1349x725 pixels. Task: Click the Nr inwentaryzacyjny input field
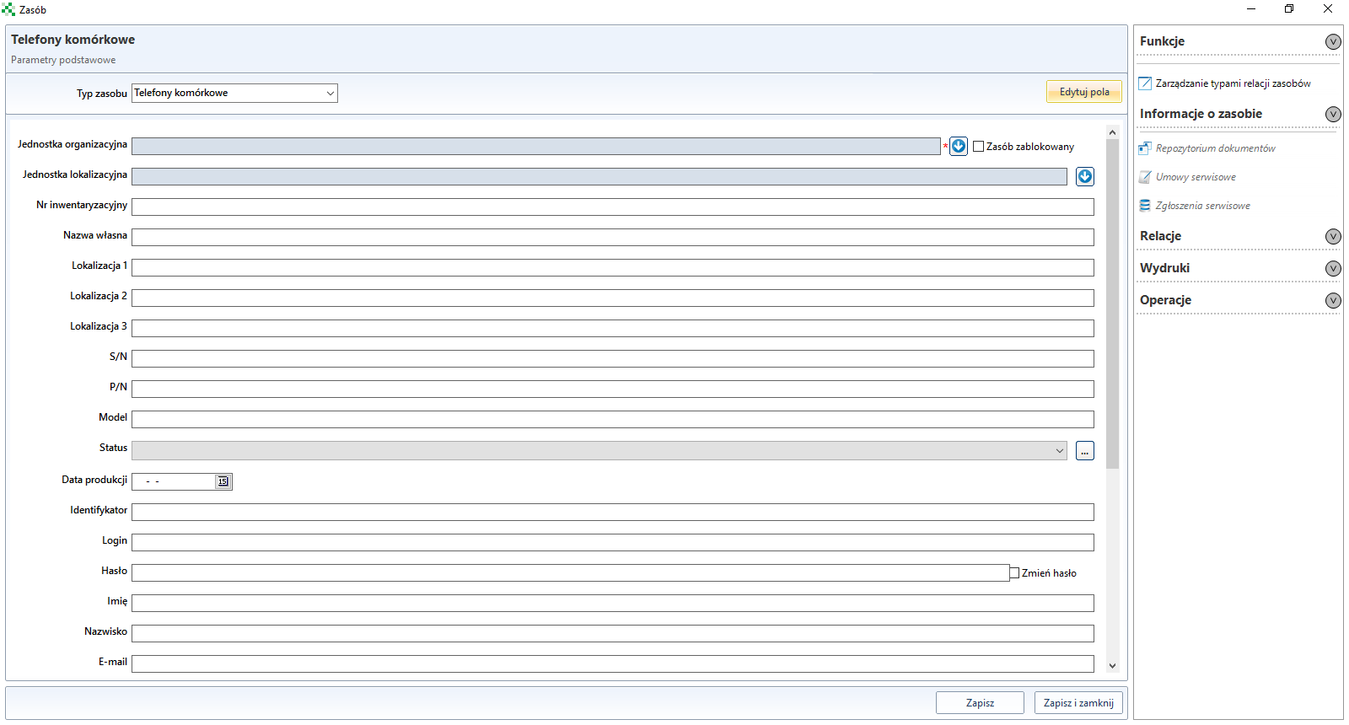(612, 207)
